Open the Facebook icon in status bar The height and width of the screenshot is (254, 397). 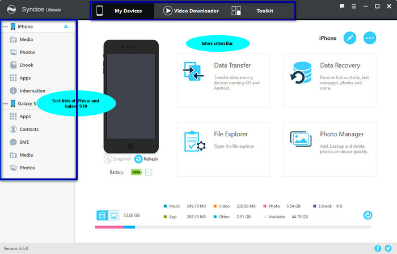(378, 248)
